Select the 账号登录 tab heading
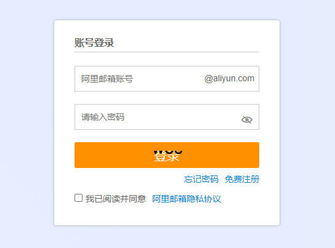The height and width of the screenshot is (248, 335). pyautogui.click(x=94, y=42)
